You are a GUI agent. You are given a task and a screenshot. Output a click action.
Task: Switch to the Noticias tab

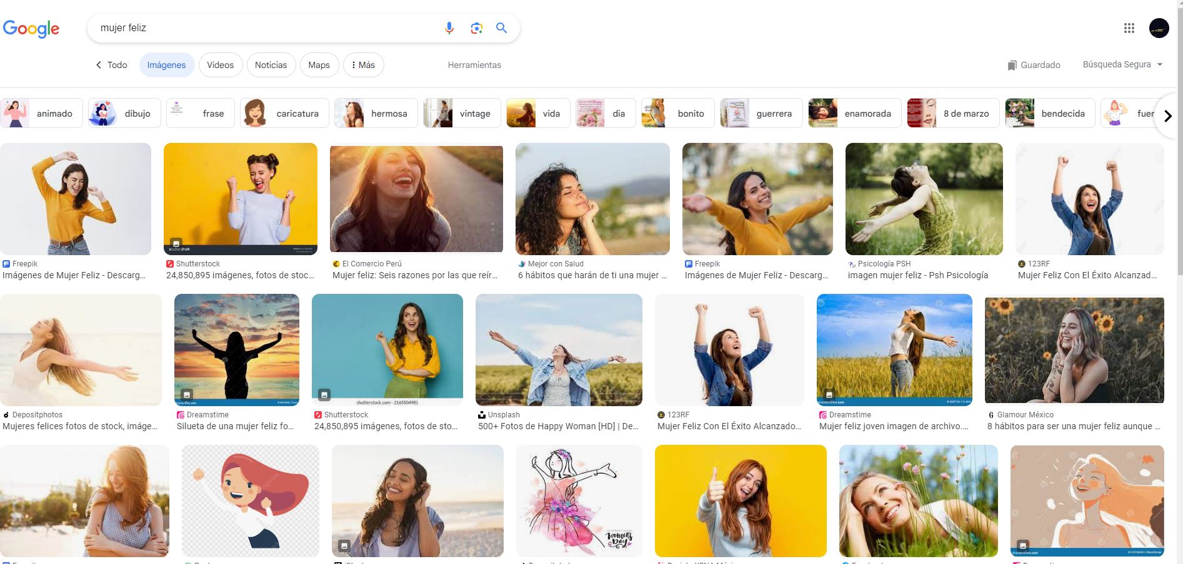click(271, 65)
